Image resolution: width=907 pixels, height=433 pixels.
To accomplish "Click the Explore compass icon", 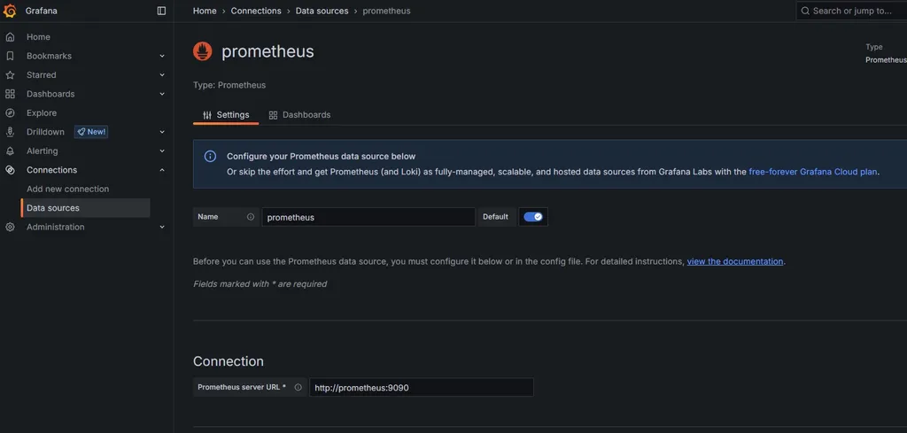I will [x=10, y=112].
